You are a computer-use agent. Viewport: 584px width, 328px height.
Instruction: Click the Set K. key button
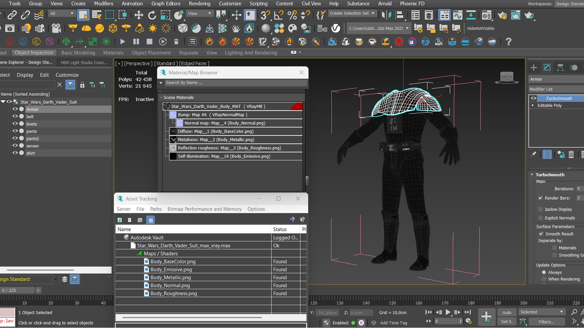point(507,321)
